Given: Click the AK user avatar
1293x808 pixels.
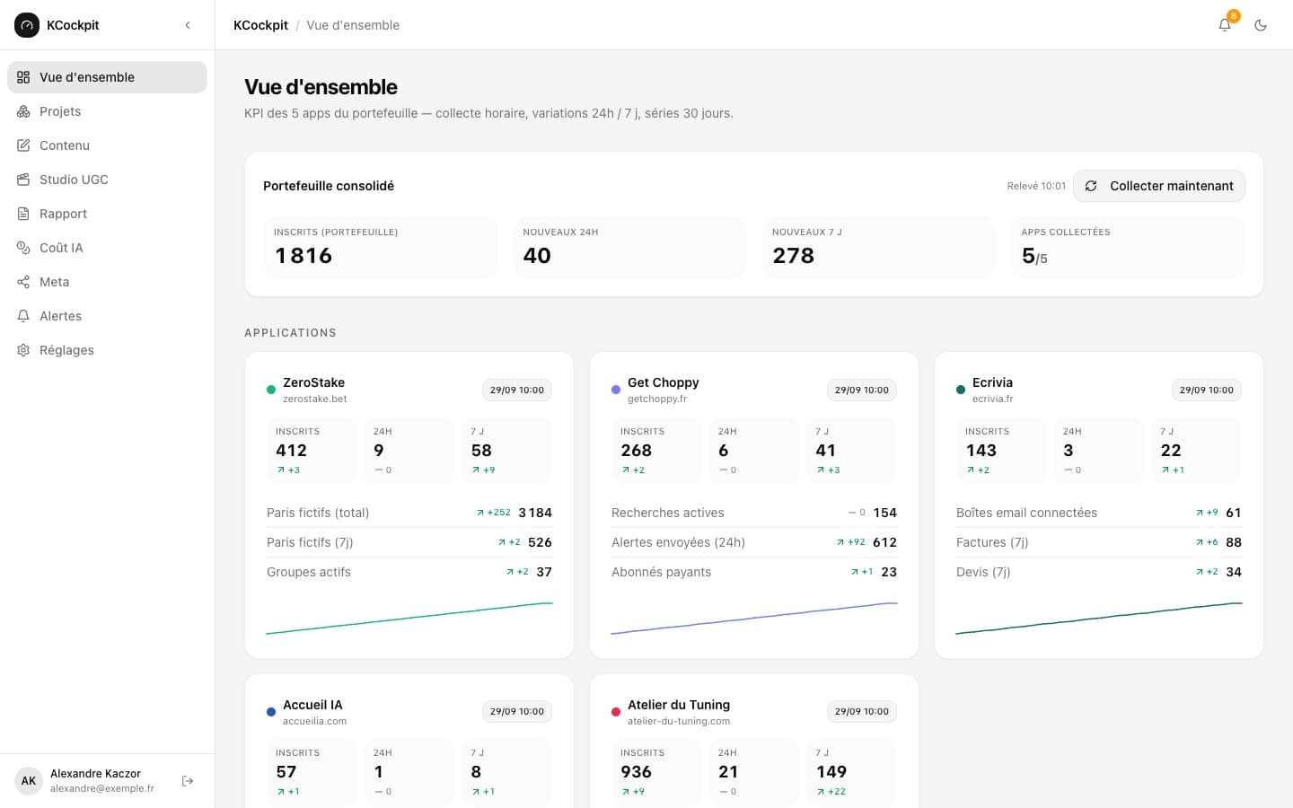Looking at the screenshot, I should [29, 781].
